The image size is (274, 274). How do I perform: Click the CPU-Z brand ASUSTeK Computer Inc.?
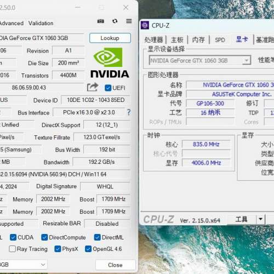click(242, 94)
